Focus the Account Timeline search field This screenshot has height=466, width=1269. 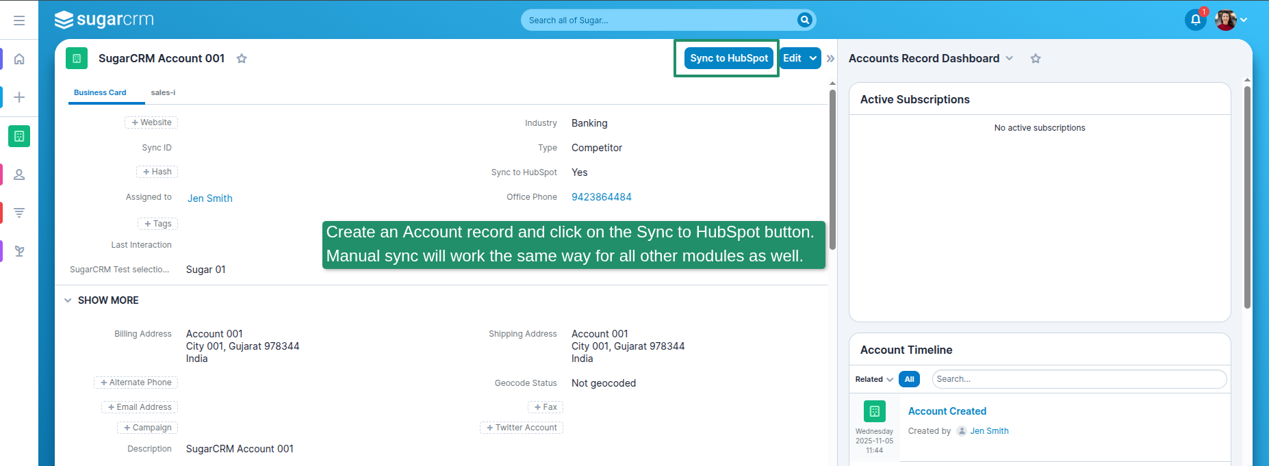coord(1079,379)
